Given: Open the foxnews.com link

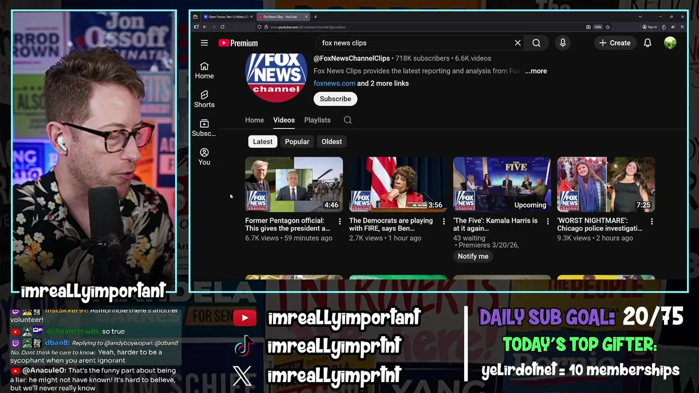Looking at the screenshot, I should click(334, 84).
